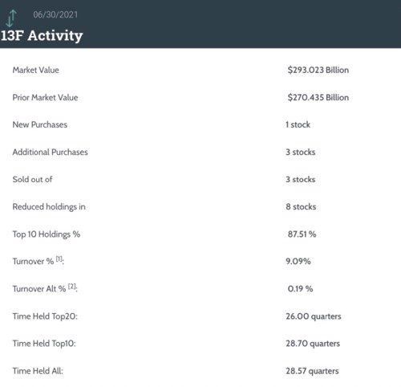
Task: Select the Time Held Top10 label
Action: pyautogui.click(x=44, y=344)
